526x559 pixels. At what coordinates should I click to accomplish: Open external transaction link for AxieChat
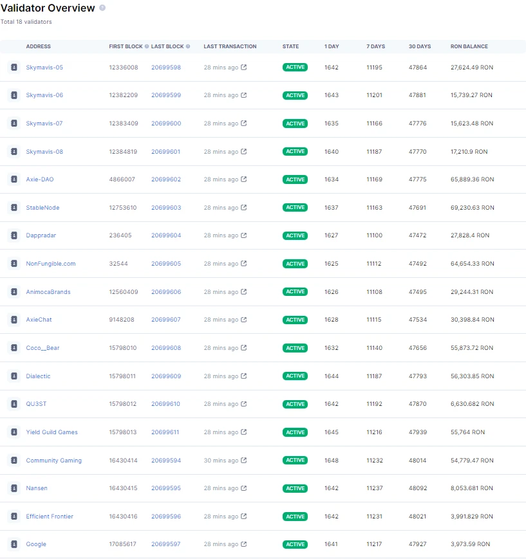pyautogui.click(x=244, y=320)
